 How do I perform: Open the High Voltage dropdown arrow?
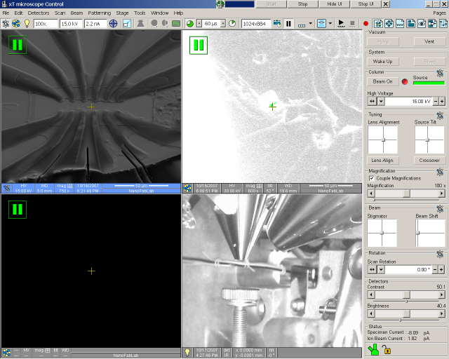click(381, 101)
